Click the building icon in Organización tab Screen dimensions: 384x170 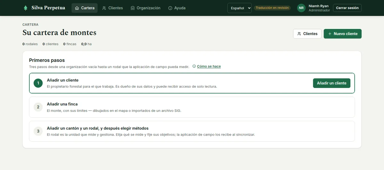(132, 8)
